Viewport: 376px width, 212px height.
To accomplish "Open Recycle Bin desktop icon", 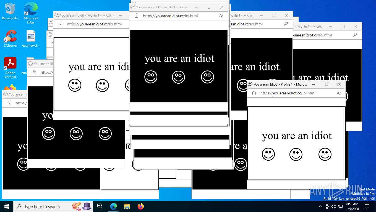I will [x=10, y=11].
